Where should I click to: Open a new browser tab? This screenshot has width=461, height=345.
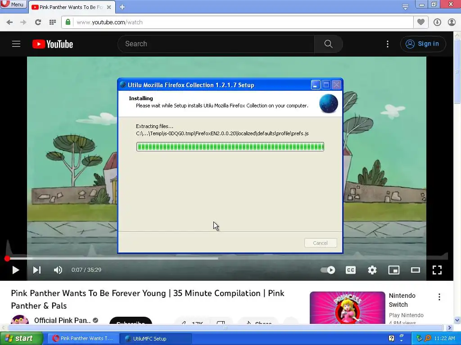coord(122,7)
